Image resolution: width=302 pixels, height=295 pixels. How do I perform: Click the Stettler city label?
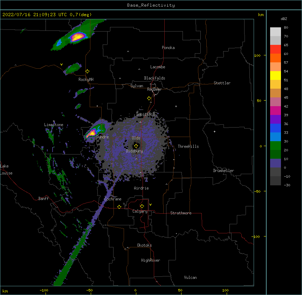click(222, 83)
